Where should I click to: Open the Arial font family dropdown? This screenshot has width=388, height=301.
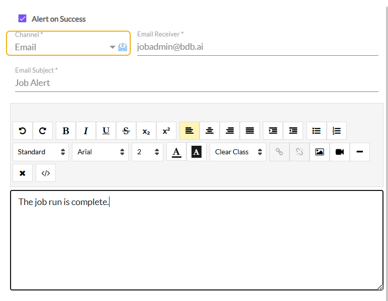click(100, 152)
